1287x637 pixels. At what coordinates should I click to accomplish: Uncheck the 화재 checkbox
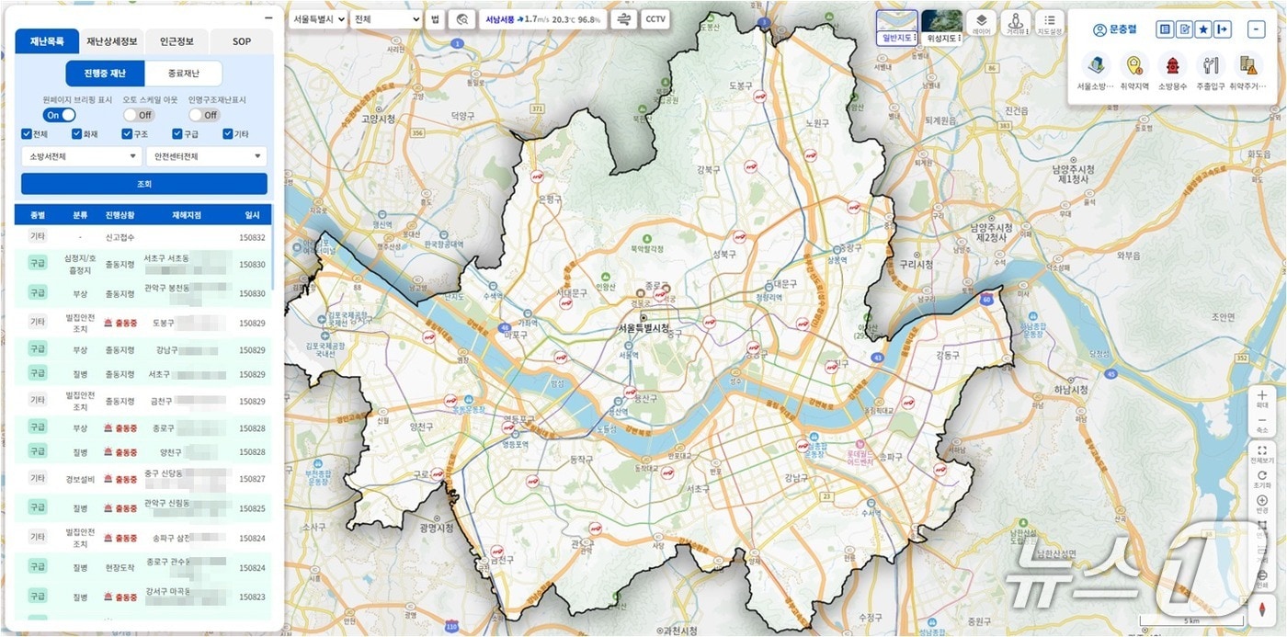[77, 134]
